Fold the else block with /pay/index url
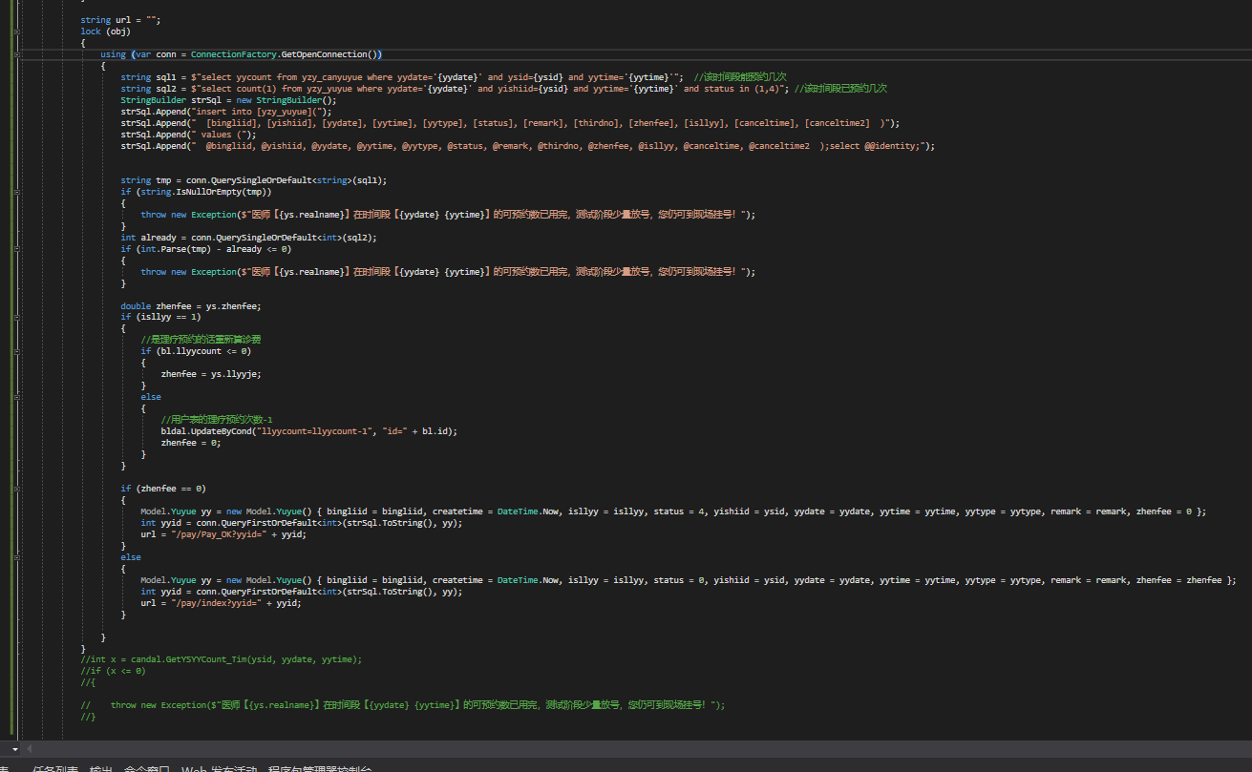Image resolution: width=1252 pixels, height=772 pixels. click(17, 557)
